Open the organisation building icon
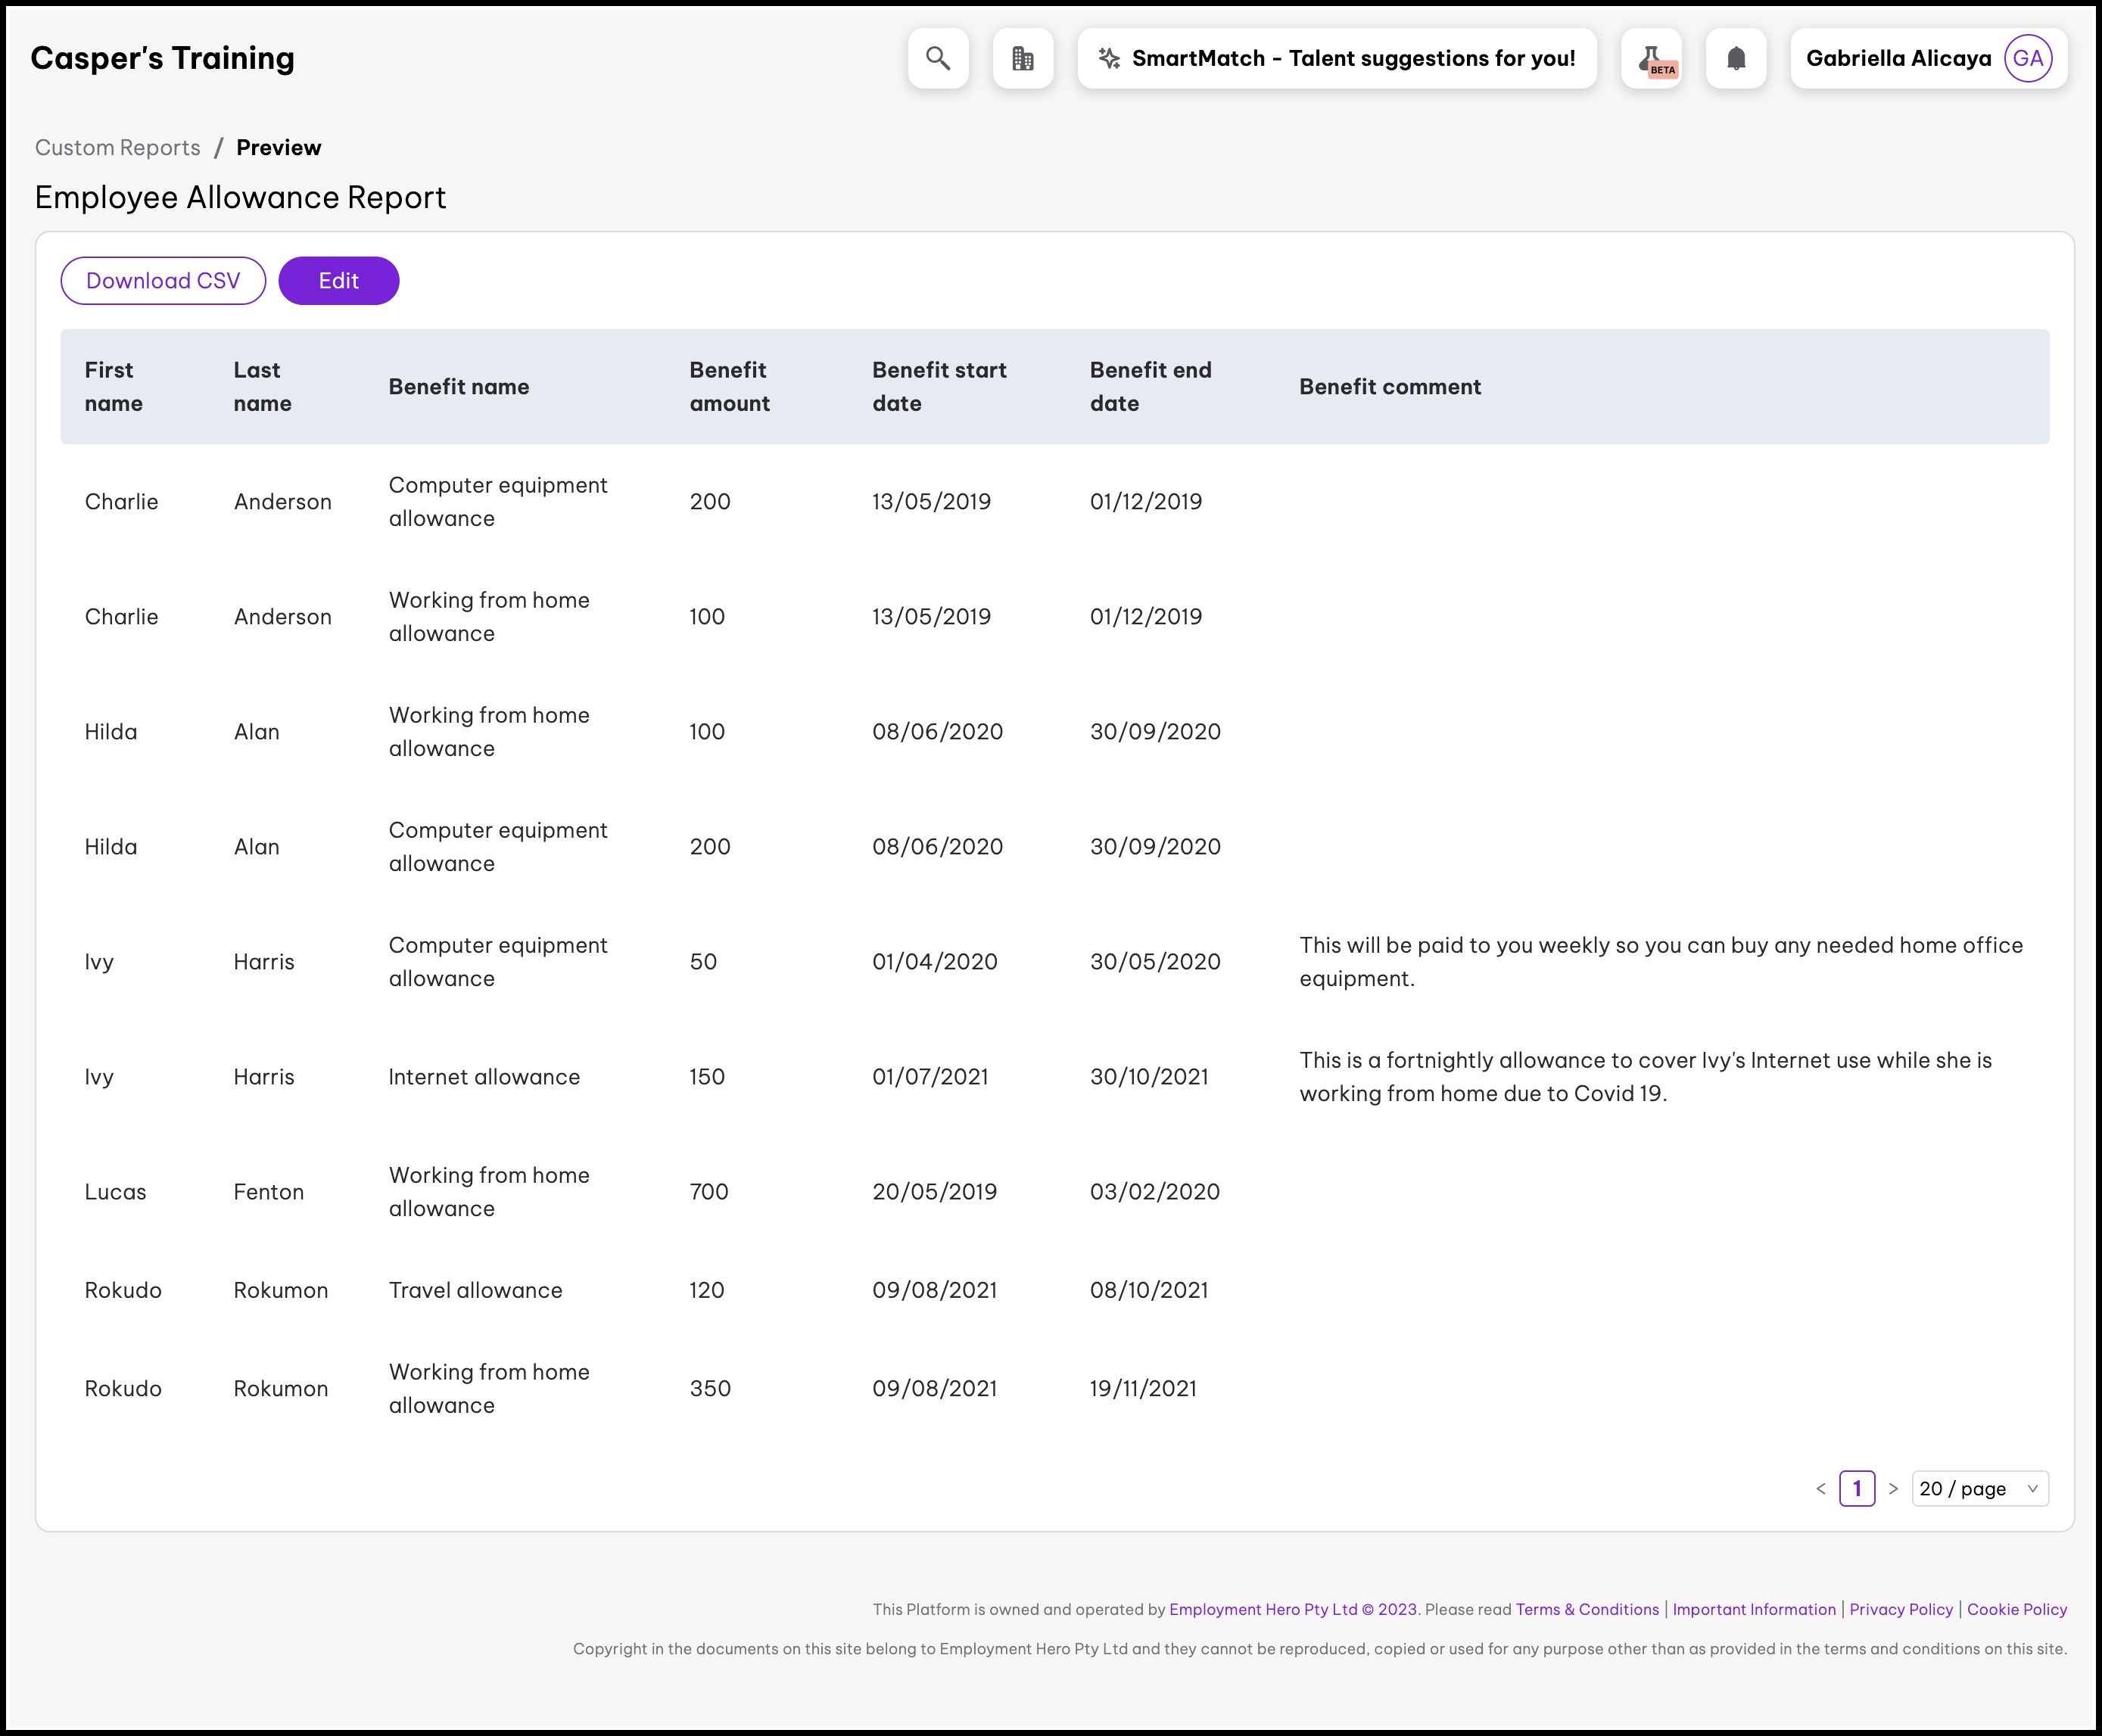 click(x=1022, y=58)
